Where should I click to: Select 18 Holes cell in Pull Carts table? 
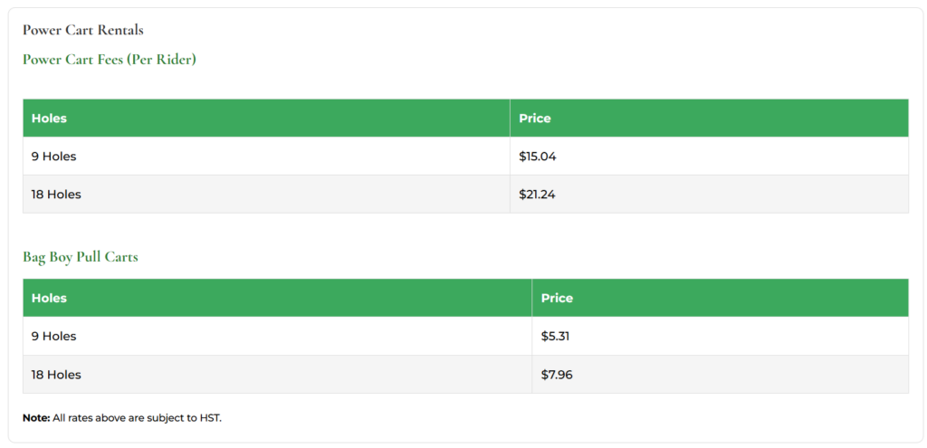[x=56, y=375]
